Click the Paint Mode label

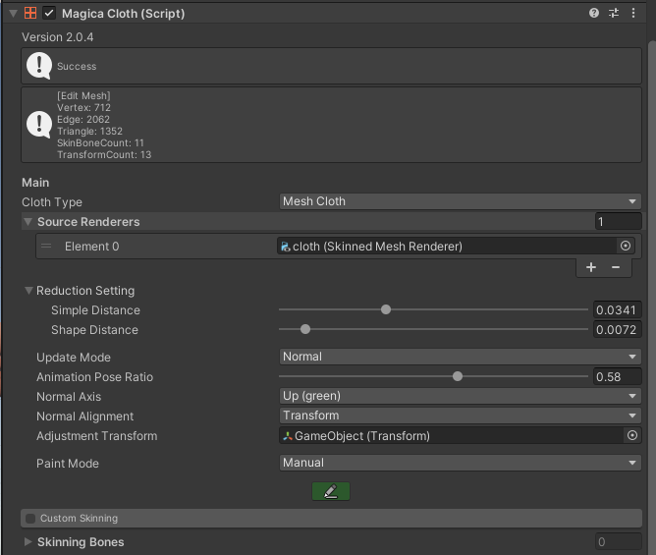click(68, 464)
